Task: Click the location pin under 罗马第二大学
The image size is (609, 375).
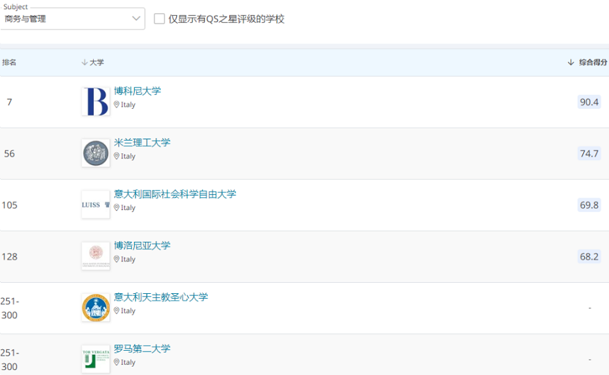Action: point(117,363)
